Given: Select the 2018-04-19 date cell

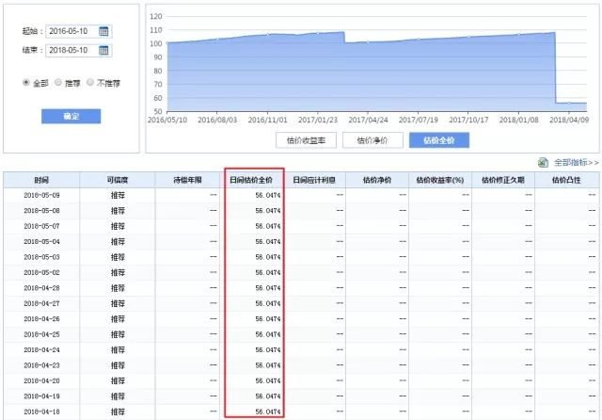Looking at the screenshot, I should click(x=41, y=396).
